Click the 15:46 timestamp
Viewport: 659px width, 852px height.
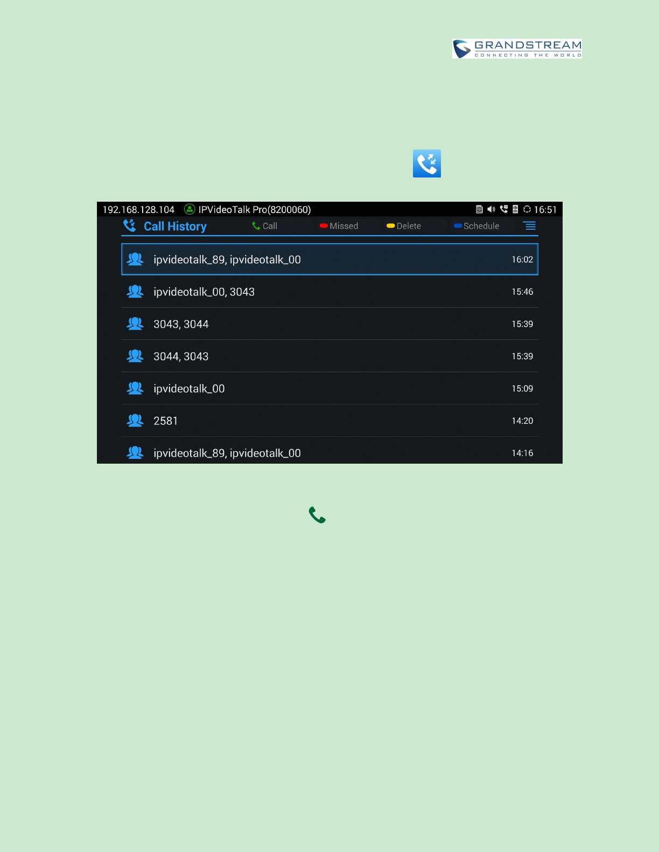tap(522, 292)
